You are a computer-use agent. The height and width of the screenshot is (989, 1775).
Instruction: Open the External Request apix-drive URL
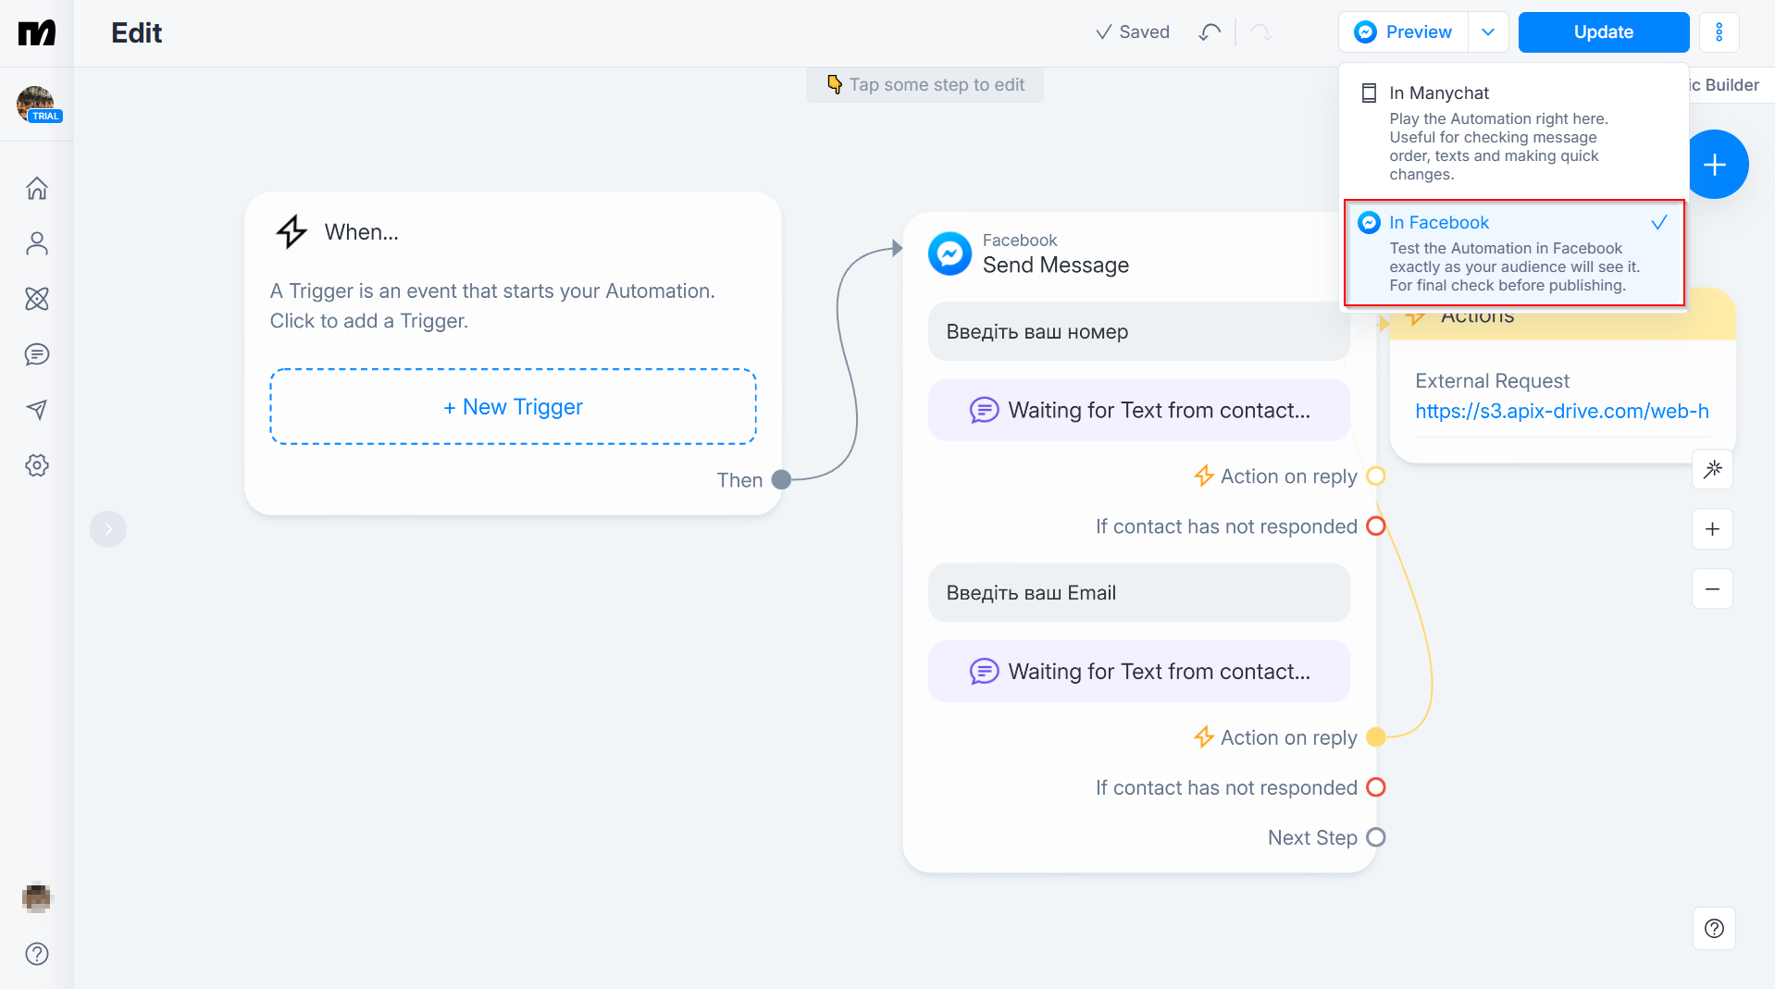click(1561, 412)
